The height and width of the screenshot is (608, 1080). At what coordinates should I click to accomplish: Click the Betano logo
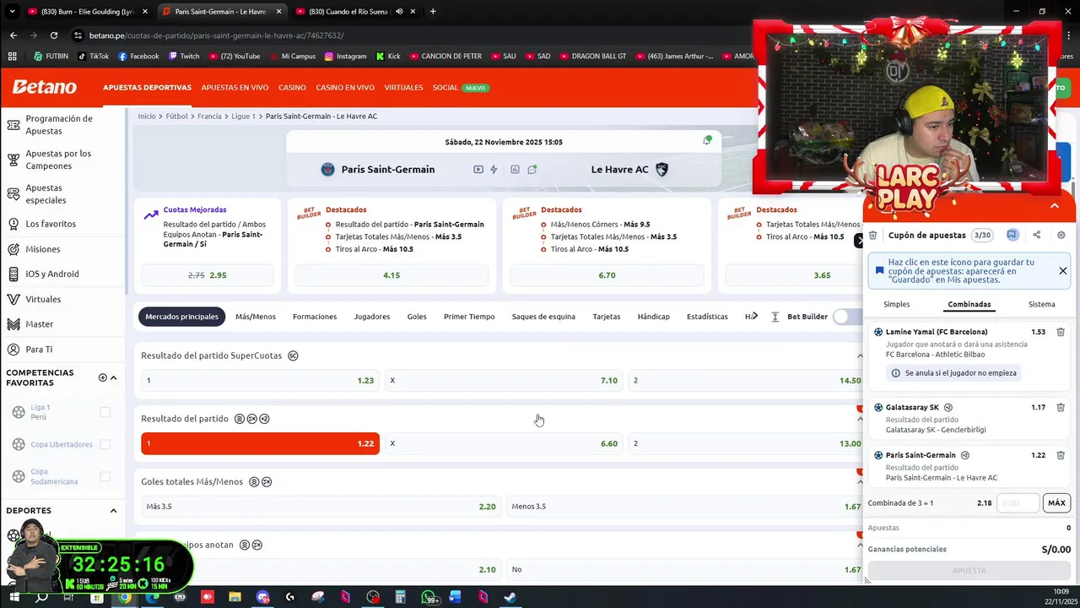tap(44, 87)
